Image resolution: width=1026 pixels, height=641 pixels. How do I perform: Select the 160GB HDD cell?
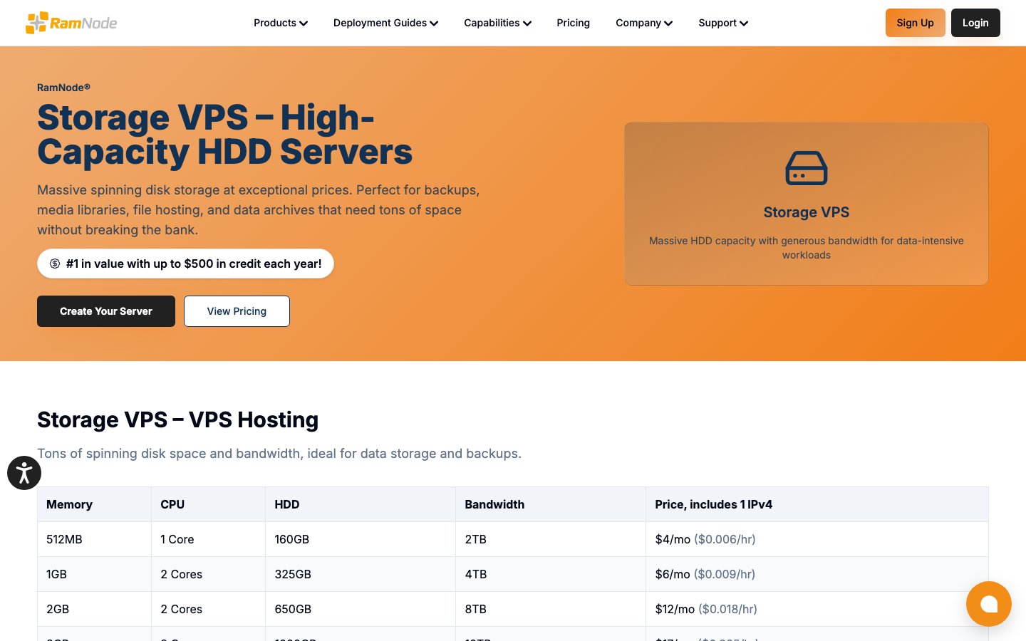[x=361, y=539]
